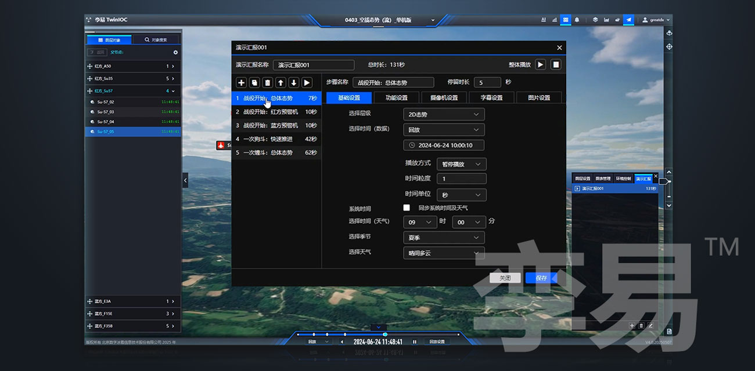
Task: Collapse the 红方_Su57 group
Action: (173, 91)
